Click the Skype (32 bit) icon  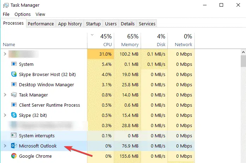(14, 115)
